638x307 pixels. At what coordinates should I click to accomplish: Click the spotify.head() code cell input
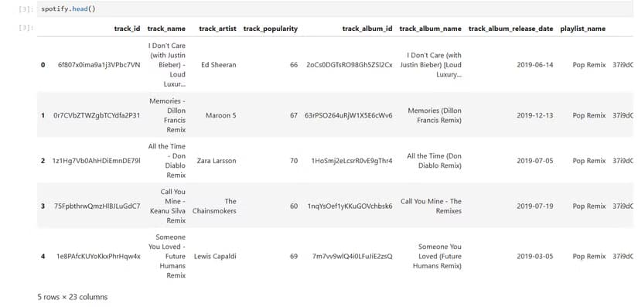(335, 9)
